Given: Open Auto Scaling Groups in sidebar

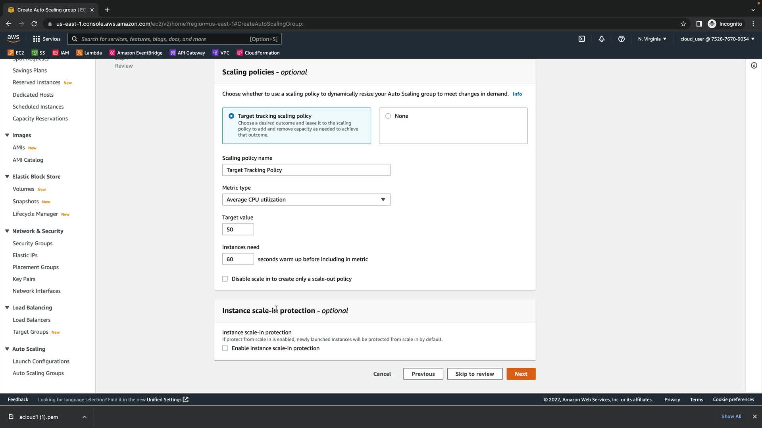Looking at the screenshot, I should click(x=38, y=373).
